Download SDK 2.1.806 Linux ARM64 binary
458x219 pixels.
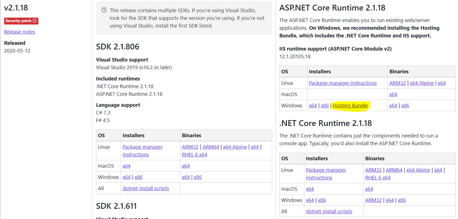pos(210,147)
